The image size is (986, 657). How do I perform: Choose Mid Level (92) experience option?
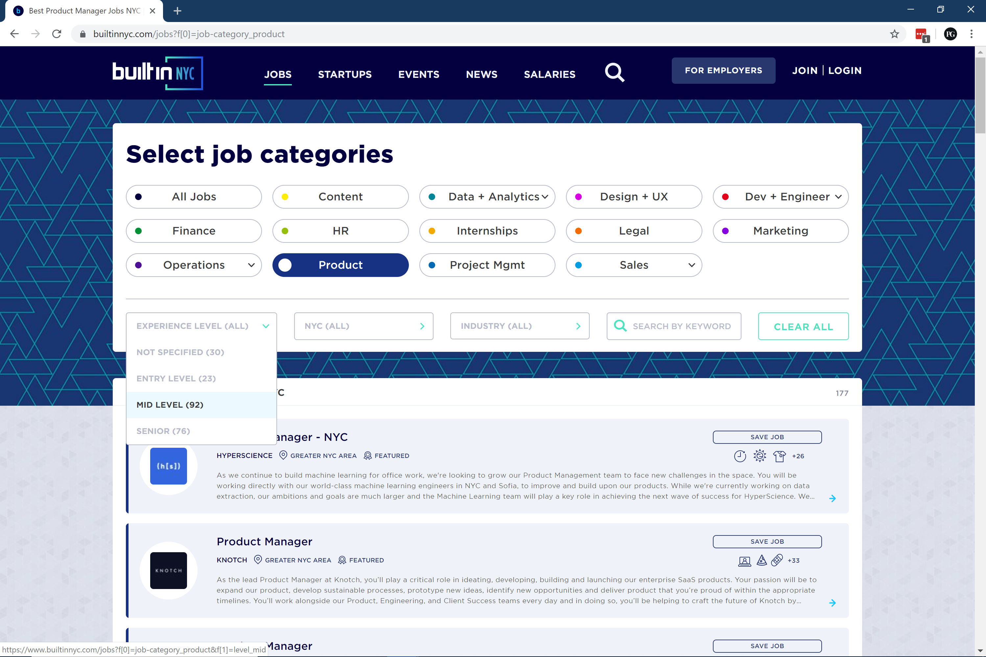coord(201,405)
